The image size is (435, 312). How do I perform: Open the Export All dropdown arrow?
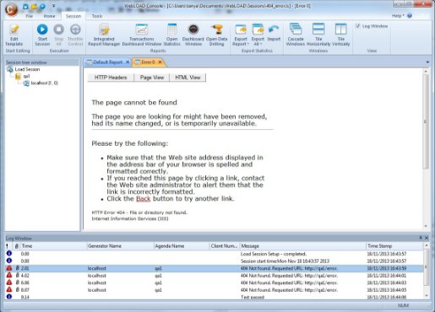pyautogui.click(x=261, y=44)
